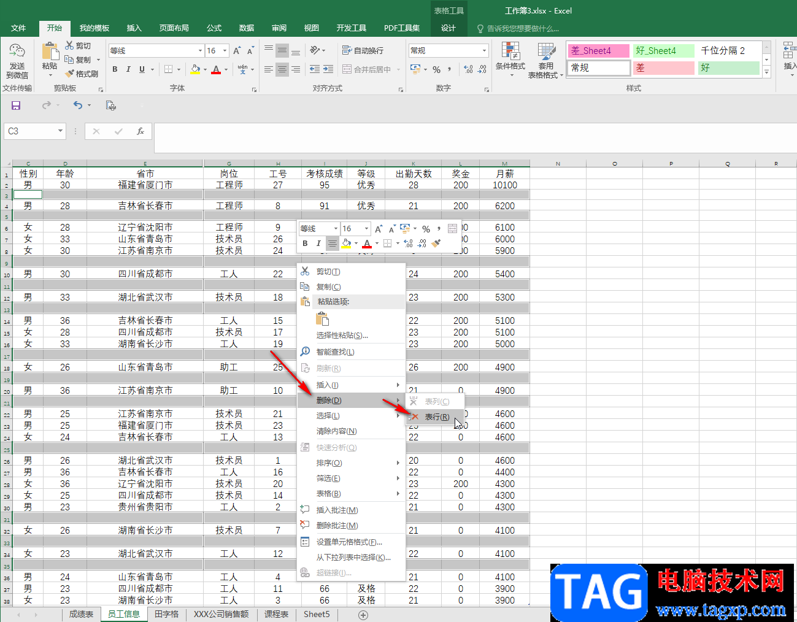Click the mini toolbar format painter brush
This screenshot has width=797, height=622.
436,244
